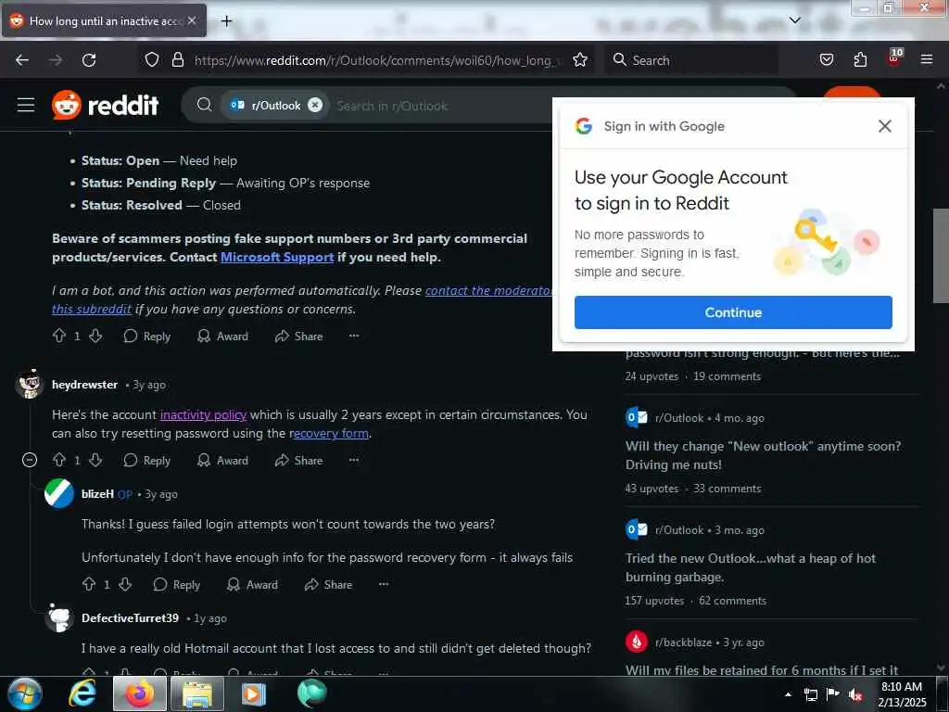Award blizeH's comment

pyautogui.click(x=252, y=585)
